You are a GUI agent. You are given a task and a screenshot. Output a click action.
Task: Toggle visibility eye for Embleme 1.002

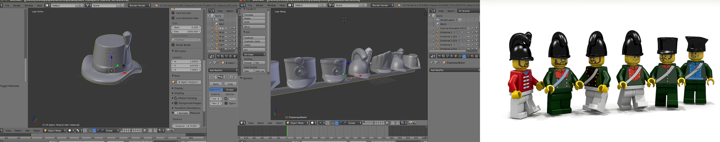coord(468,37)
